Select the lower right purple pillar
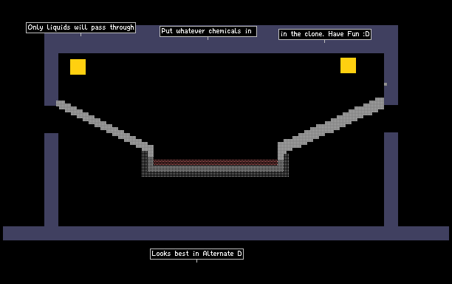Viewport: 452px width, 284px height. point(391,180)
